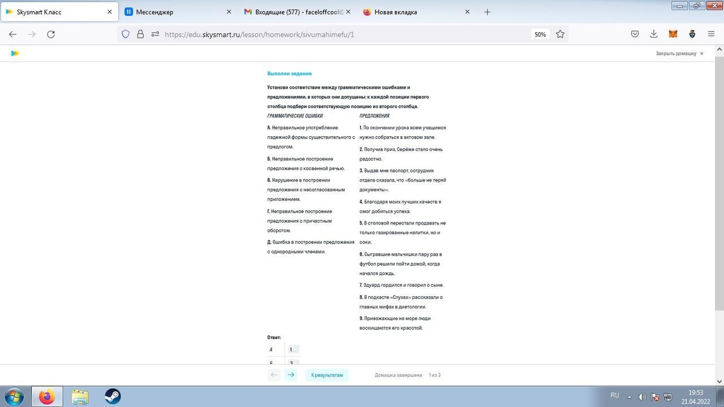Open Firefox hamburger application menu
The image size is (724, 407).
pos(711,34)
